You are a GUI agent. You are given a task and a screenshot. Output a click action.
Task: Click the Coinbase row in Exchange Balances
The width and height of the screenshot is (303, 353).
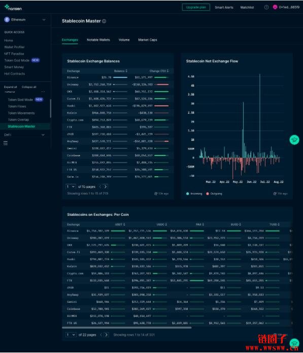click(118, 155)
